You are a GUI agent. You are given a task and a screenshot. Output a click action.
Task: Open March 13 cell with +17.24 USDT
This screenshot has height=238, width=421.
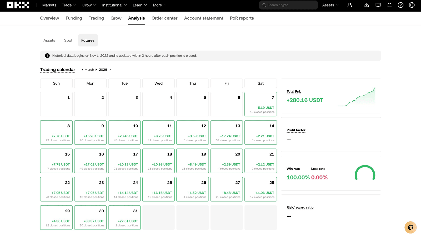(x=227, y=132)
